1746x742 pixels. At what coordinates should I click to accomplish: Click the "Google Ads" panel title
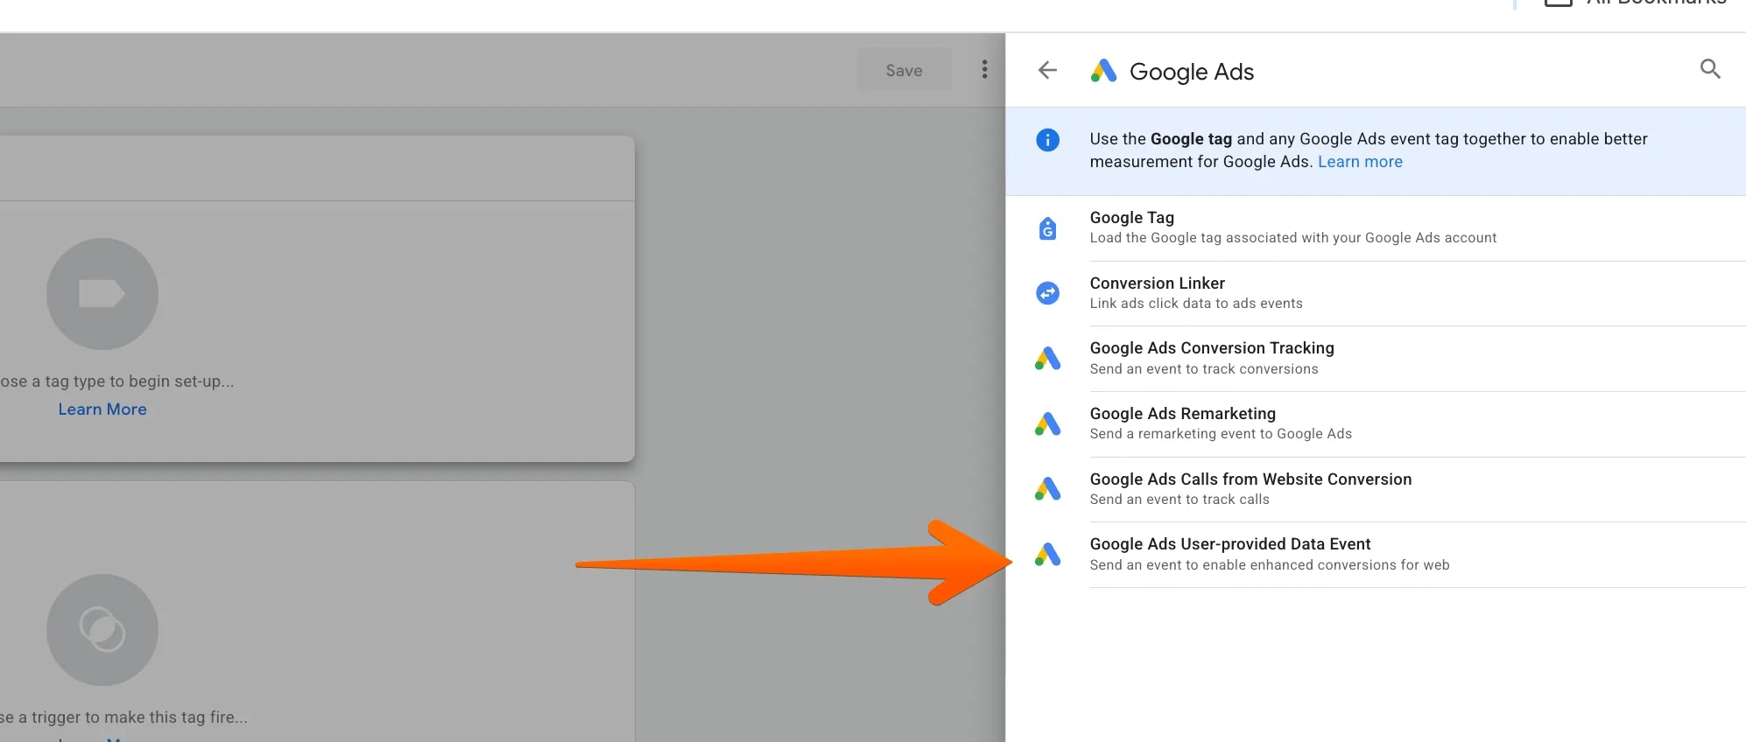[1192, 72]
